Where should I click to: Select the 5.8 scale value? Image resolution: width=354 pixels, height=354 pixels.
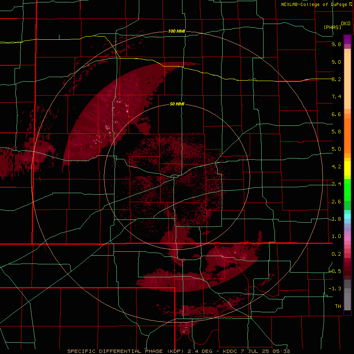pos(336,132)
